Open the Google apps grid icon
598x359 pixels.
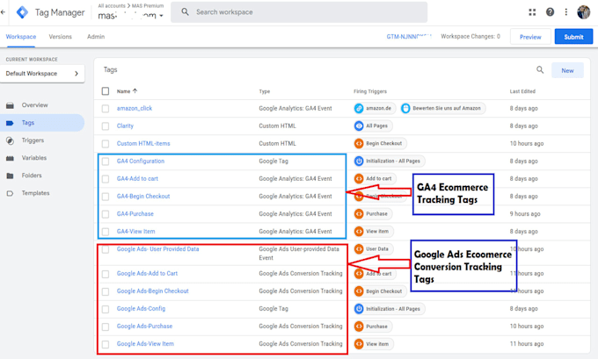pos(532,12)
